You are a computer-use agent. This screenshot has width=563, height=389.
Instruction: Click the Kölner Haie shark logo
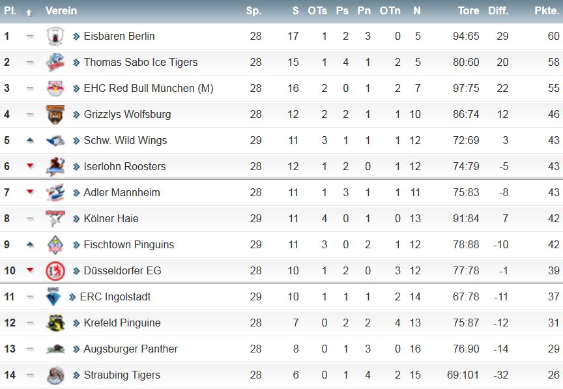(55, 219)
